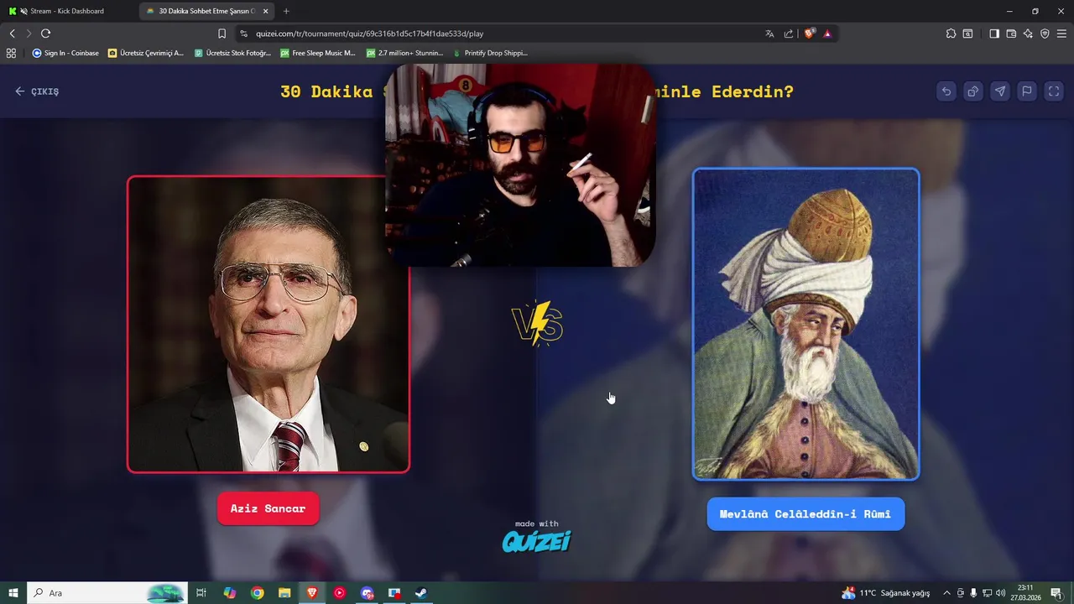The height and width of the screenshot is (604, 1074).
Task: Enter fullscreen mode in the quiz
Action: tap(1054, 91)
